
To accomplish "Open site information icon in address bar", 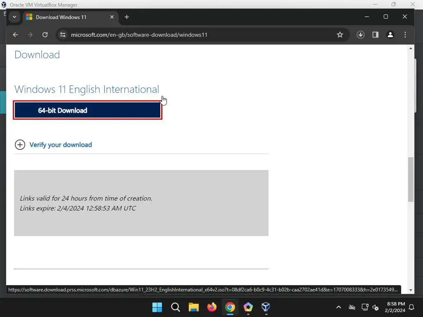I will coord(63,35).
